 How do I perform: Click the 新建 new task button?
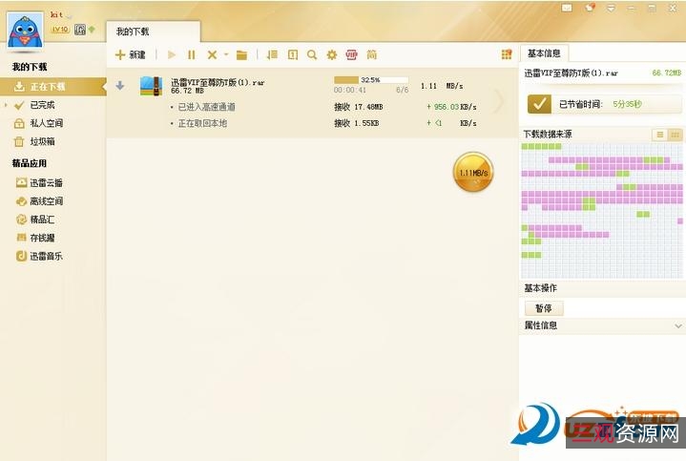(130, 54)
